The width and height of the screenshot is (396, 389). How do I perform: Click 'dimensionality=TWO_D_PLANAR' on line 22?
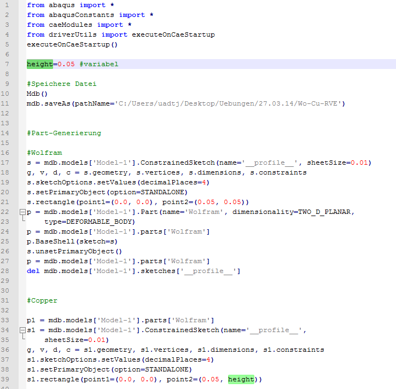coord(292,212)
